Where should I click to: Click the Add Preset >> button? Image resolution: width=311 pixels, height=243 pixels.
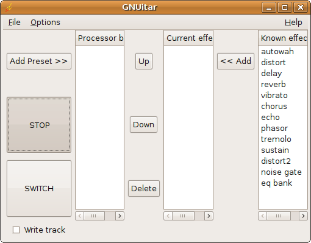pyautogui.click(x=39, y=61)
